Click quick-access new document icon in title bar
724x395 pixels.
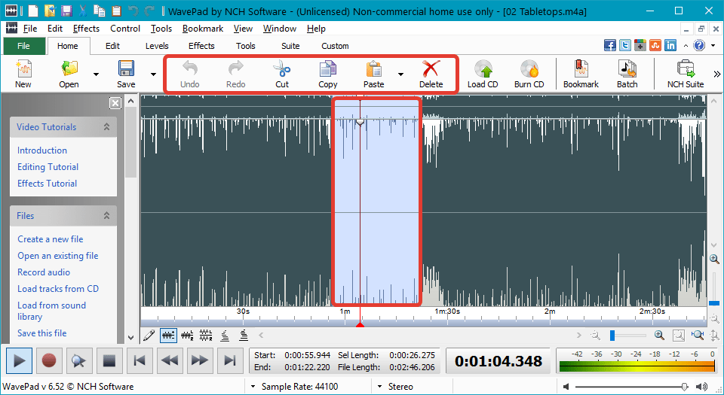point(32,11)
